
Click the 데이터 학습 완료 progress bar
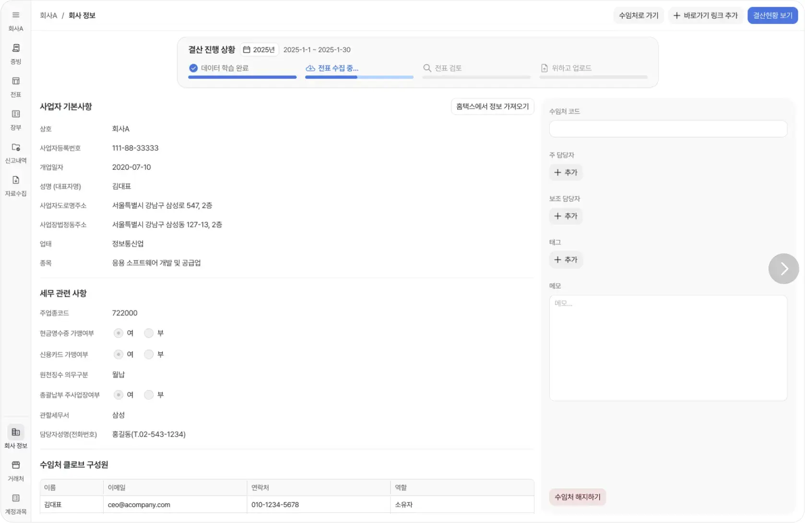[x=242, y=77]
